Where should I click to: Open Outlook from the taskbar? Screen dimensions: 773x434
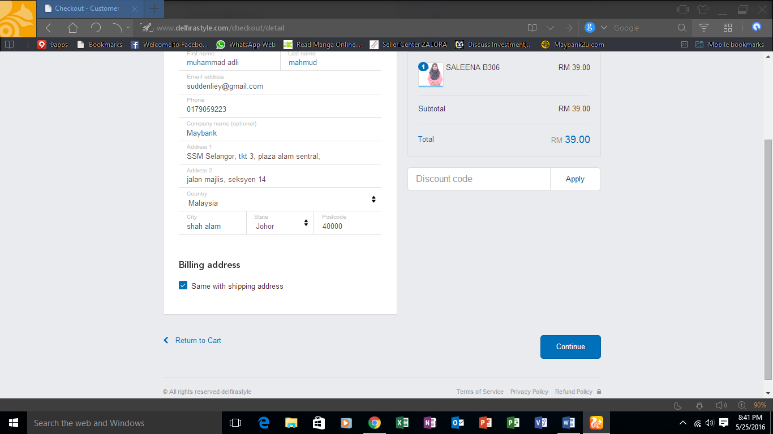457,423
